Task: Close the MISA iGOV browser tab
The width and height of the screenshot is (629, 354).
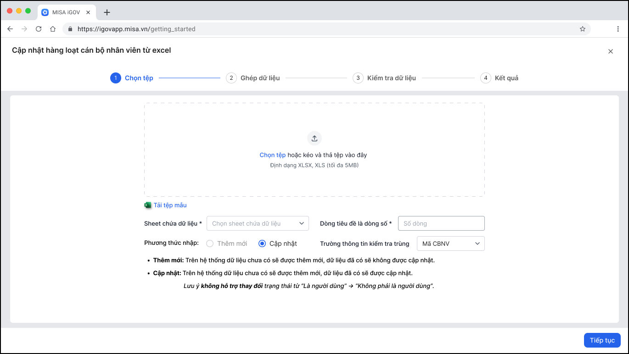Action: pos(88,12)
